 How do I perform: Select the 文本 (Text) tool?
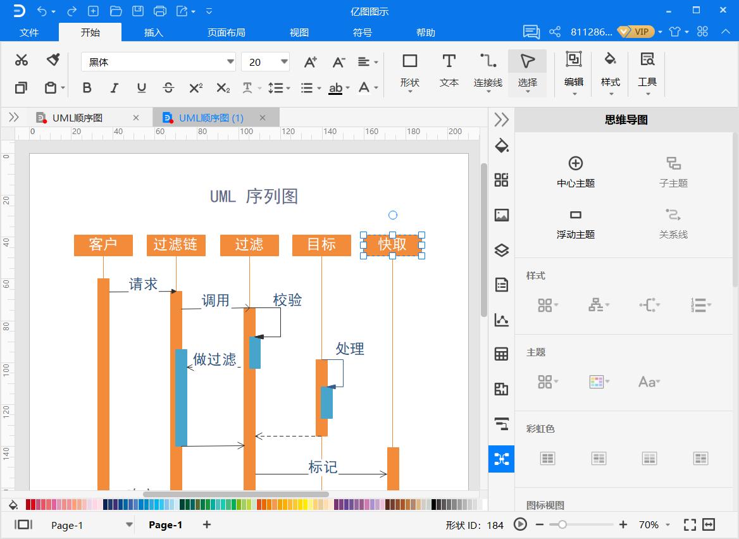(x=449, y=70)
